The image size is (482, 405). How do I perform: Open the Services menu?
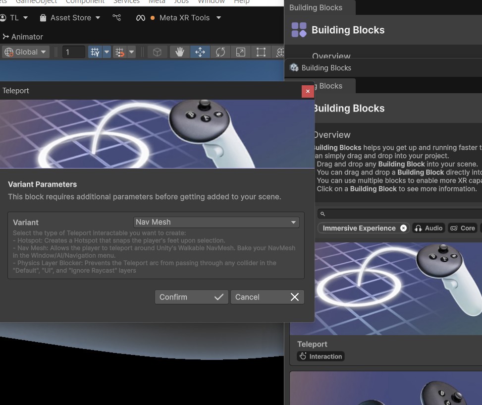(126, 1)
